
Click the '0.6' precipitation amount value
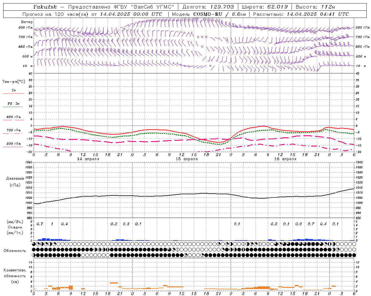(x=299, y=224)
